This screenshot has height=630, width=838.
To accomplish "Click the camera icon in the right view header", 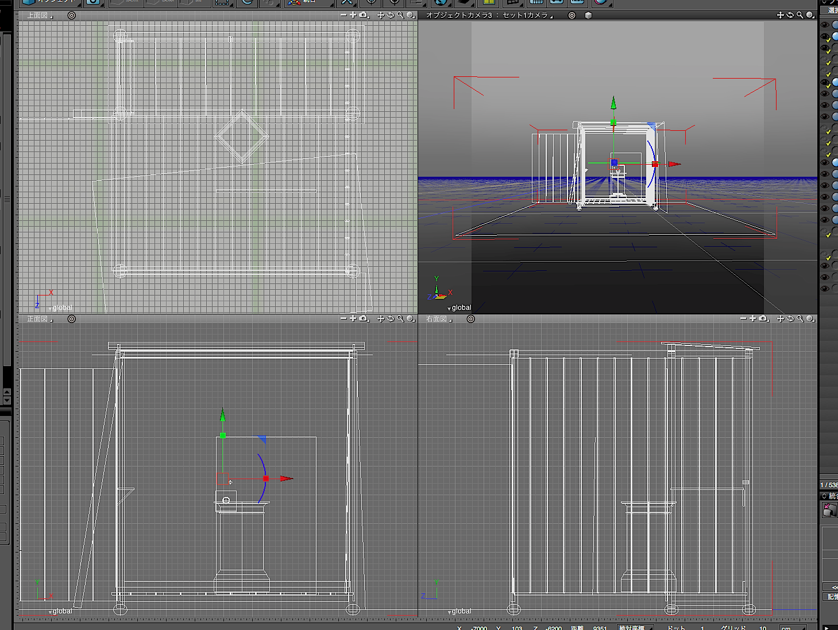I will point(763,318).
